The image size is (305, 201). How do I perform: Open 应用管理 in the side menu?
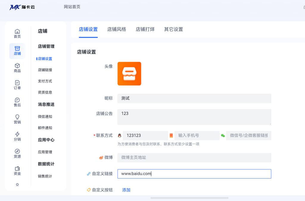tap(45, 152)
